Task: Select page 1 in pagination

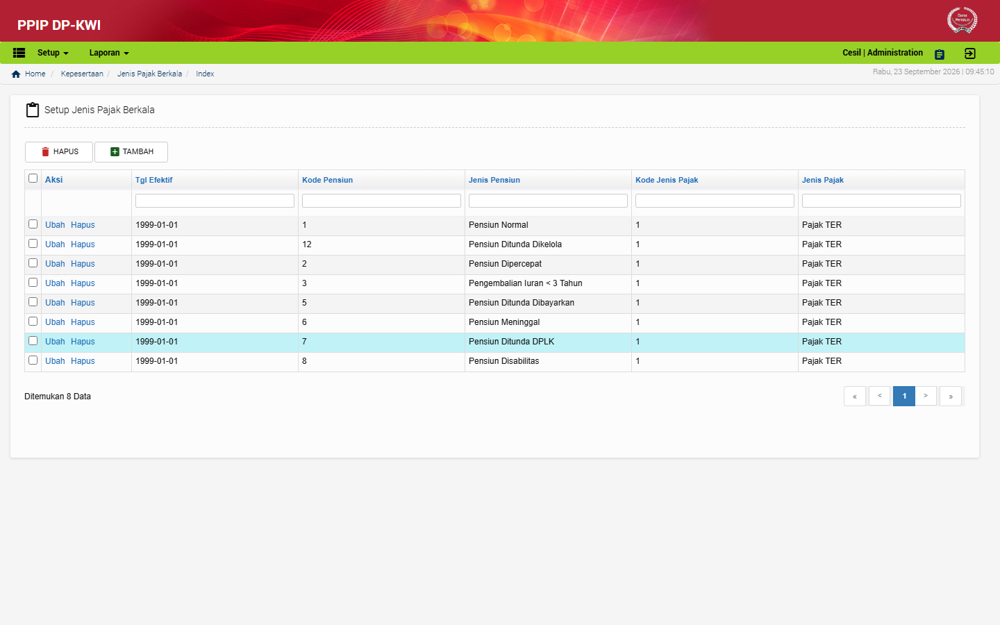Action: click(904, 396)
